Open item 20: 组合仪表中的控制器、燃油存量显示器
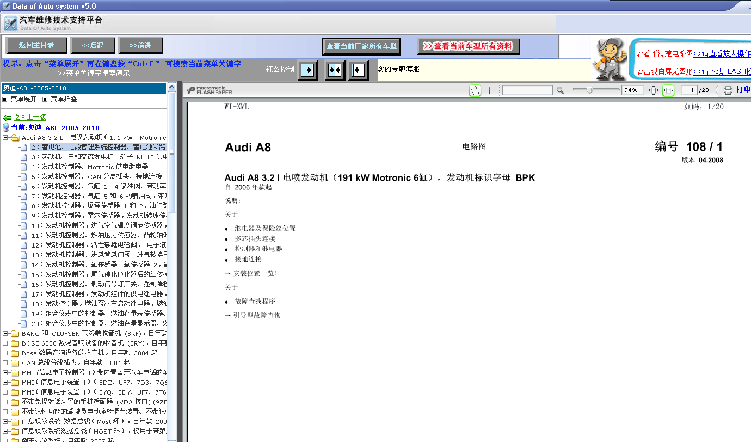Image resolution: width=751 pixels, height=442 pixels. point(99,323)
